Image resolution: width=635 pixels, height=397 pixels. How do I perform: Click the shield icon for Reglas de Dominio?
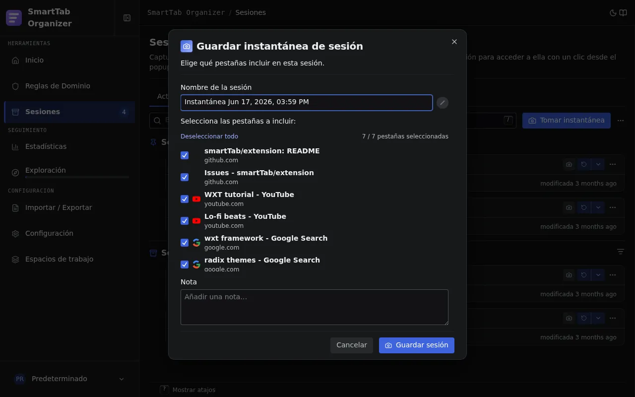point(15,86)
